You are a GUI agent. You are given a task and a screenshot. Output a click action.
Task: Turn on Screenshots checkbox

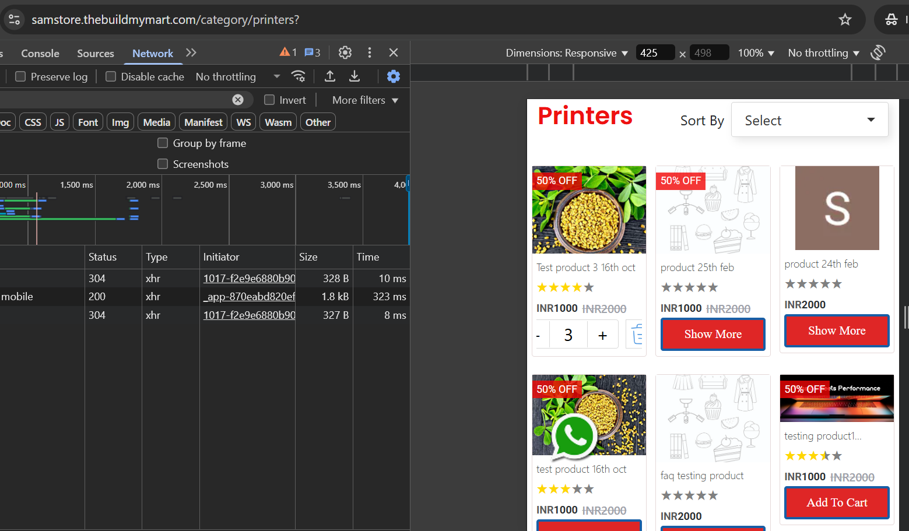163,164
